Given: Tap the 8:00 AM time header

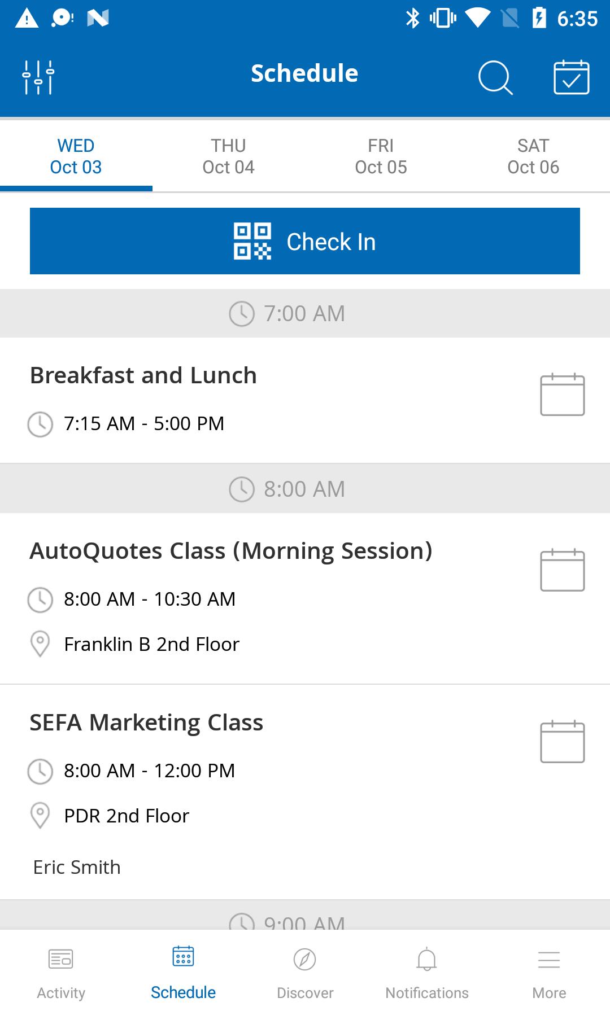Looking at the screenshot, I should click(305, 489).
